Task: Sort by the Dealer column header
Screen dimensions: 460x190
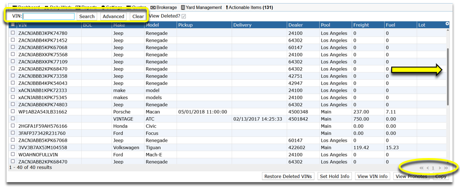Action: click(303, 25)
